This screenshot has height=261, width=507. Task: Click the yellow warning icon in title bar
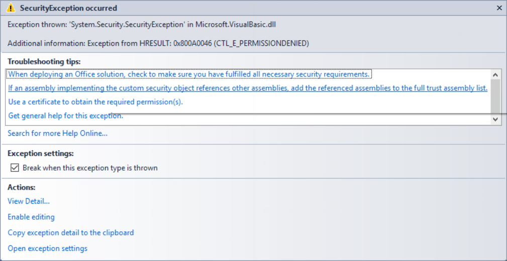click(12, 8)
